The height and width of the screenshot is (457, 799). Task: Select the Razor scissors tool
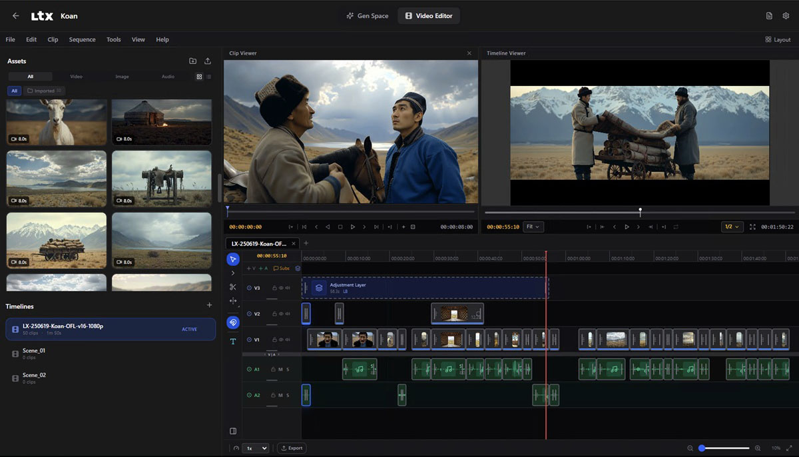232,287
